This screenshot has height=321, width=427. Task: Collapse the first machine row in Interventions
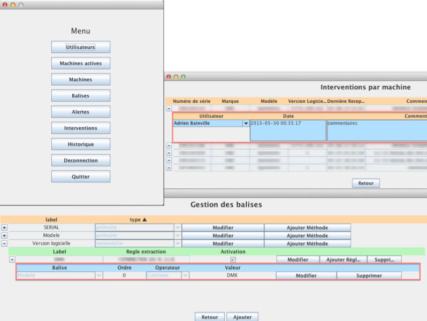click(169, 109)
